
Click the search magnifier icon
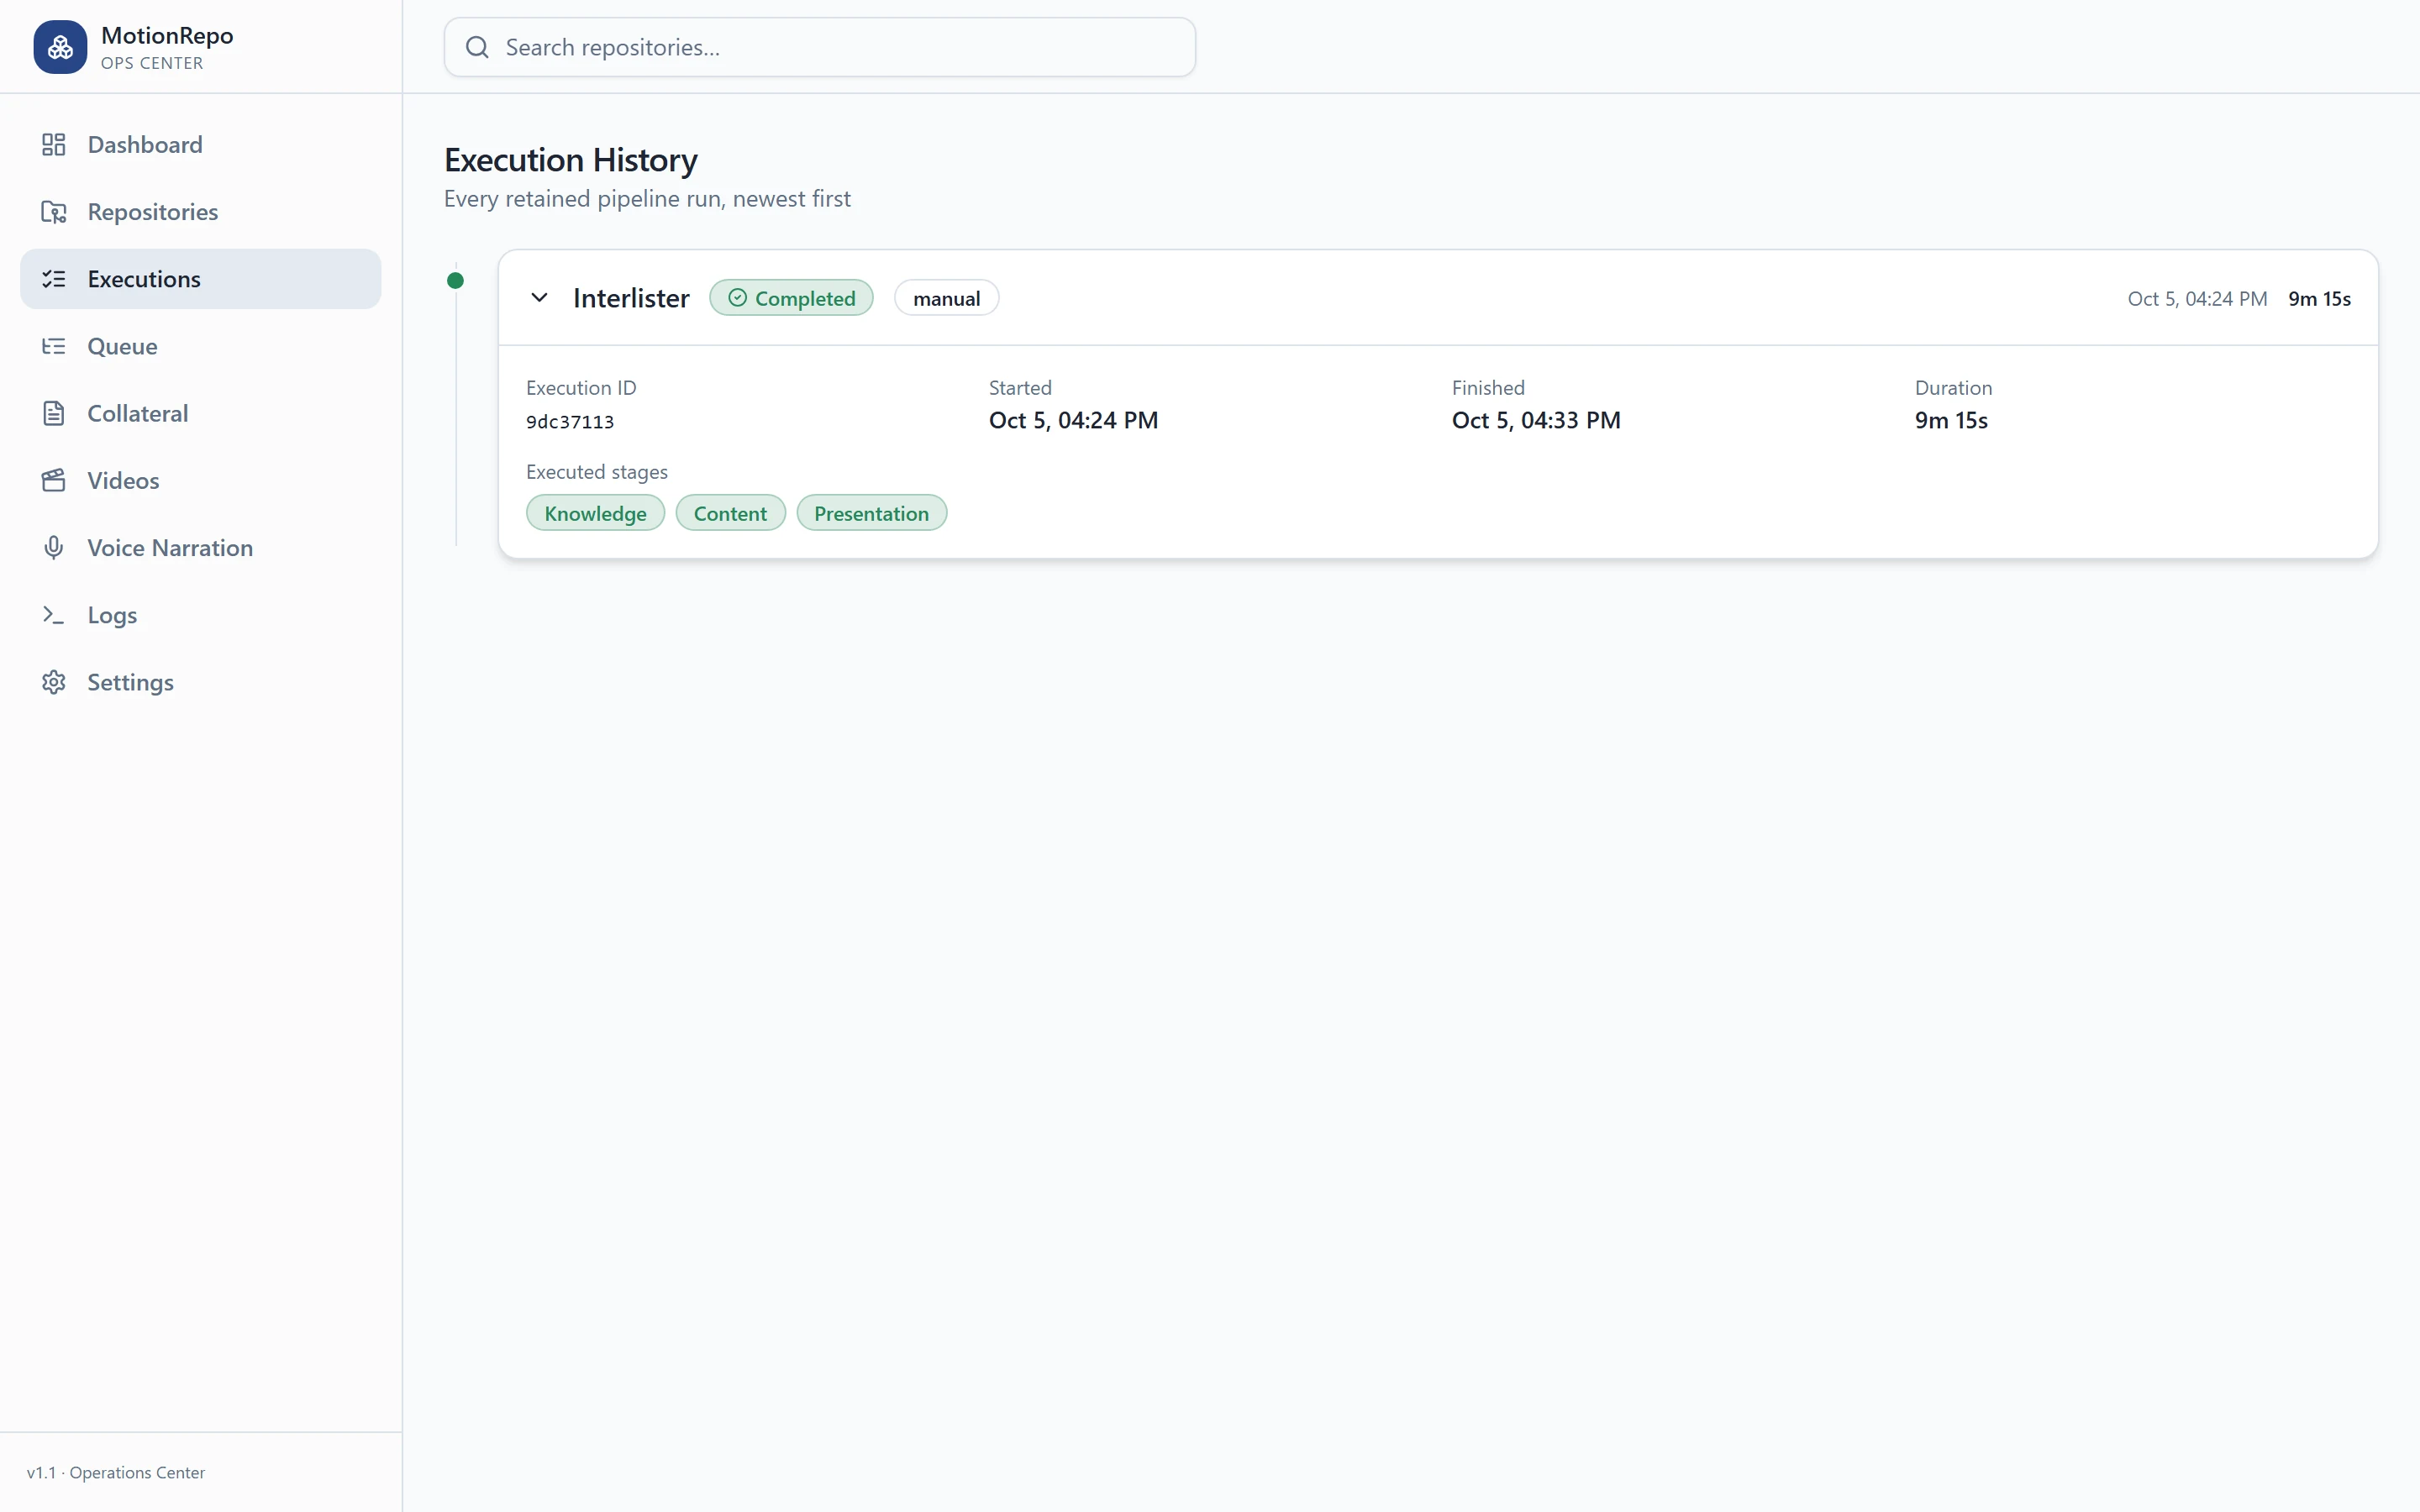pos(477,47)
